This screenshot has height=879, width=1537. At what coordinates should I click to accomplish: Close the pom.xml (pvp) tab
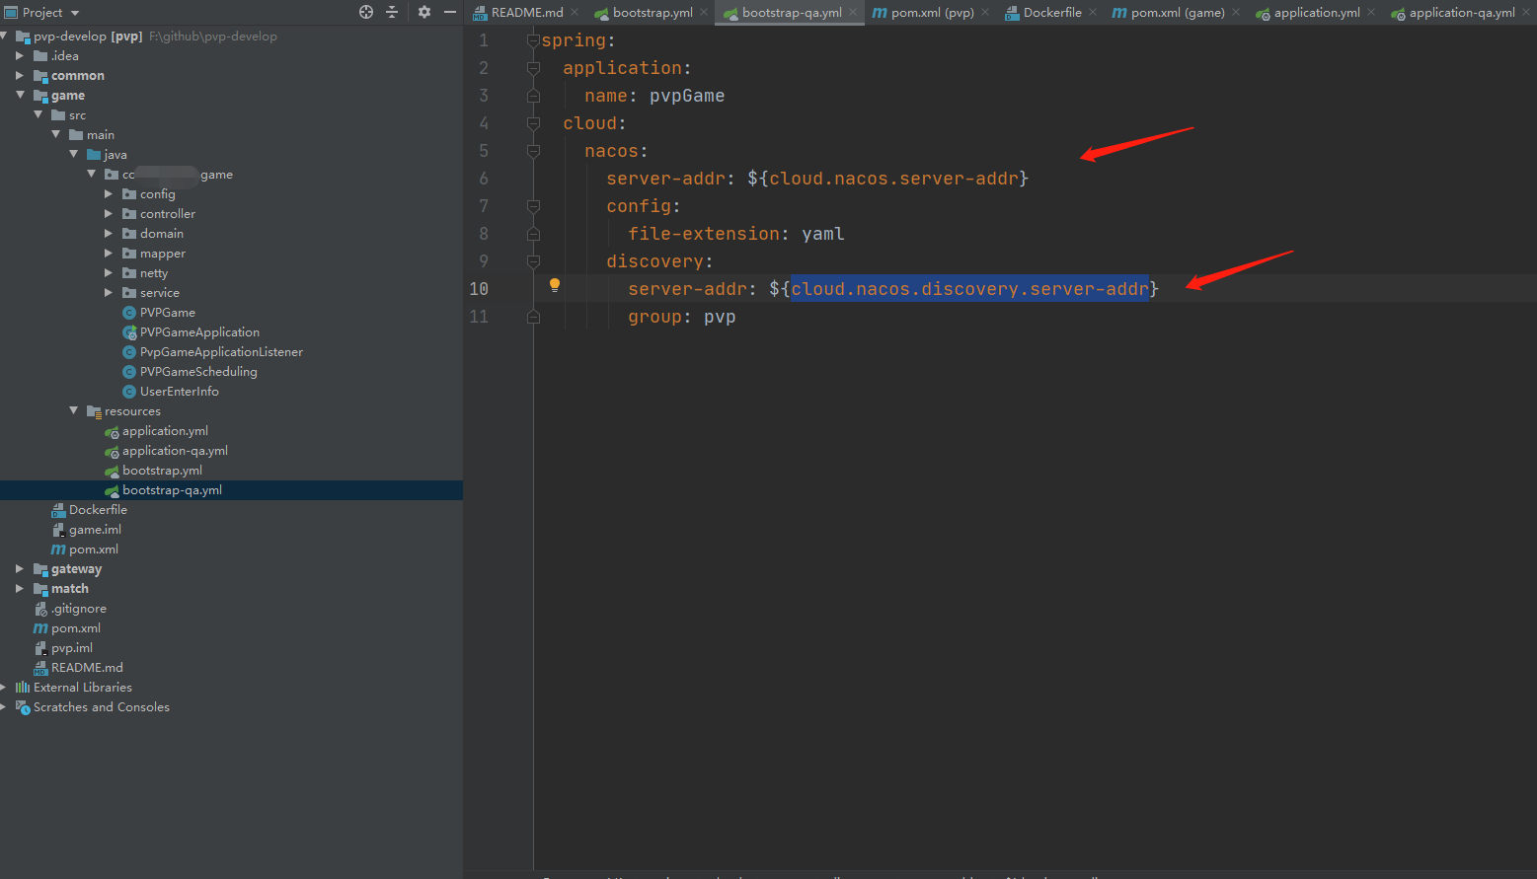[x=985, y=12]
